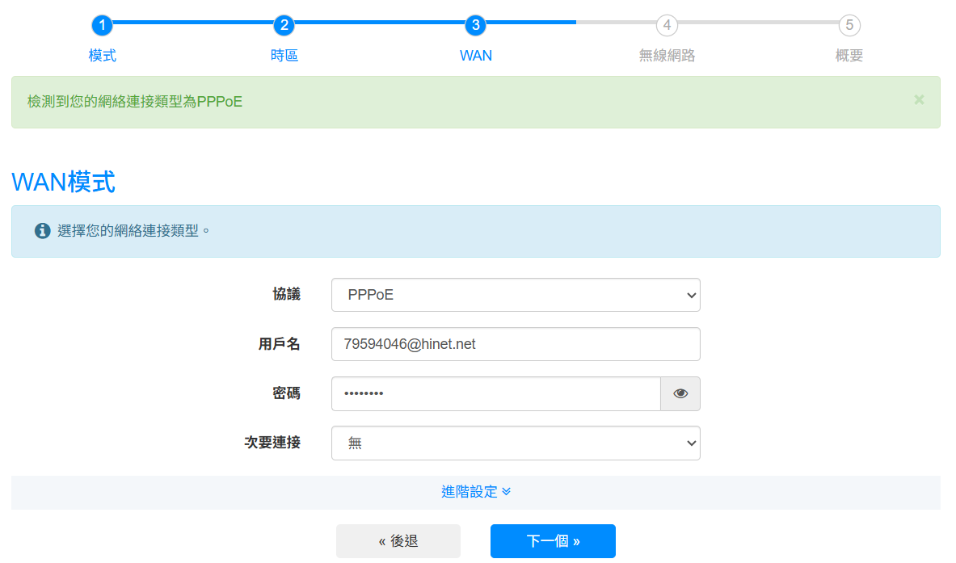Click the 後退 back button

[x=398, y=541]
